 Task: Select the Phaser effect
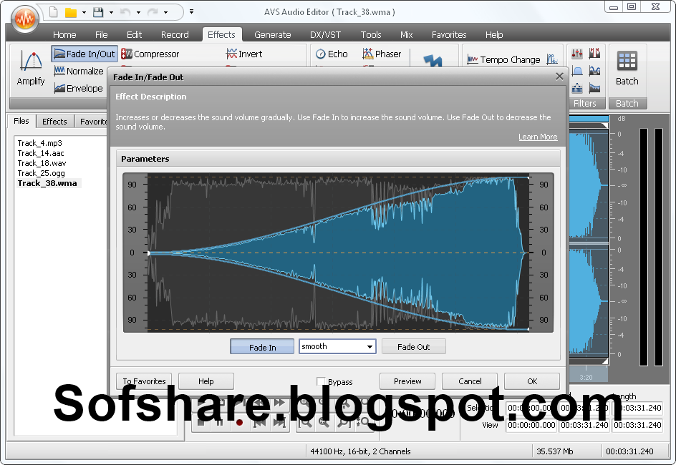tap(382, 54)
